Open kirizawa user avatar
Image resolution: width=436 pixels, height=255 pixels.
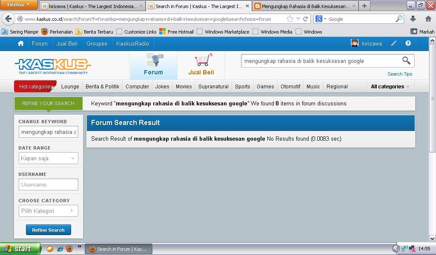[x=355, y=43]
